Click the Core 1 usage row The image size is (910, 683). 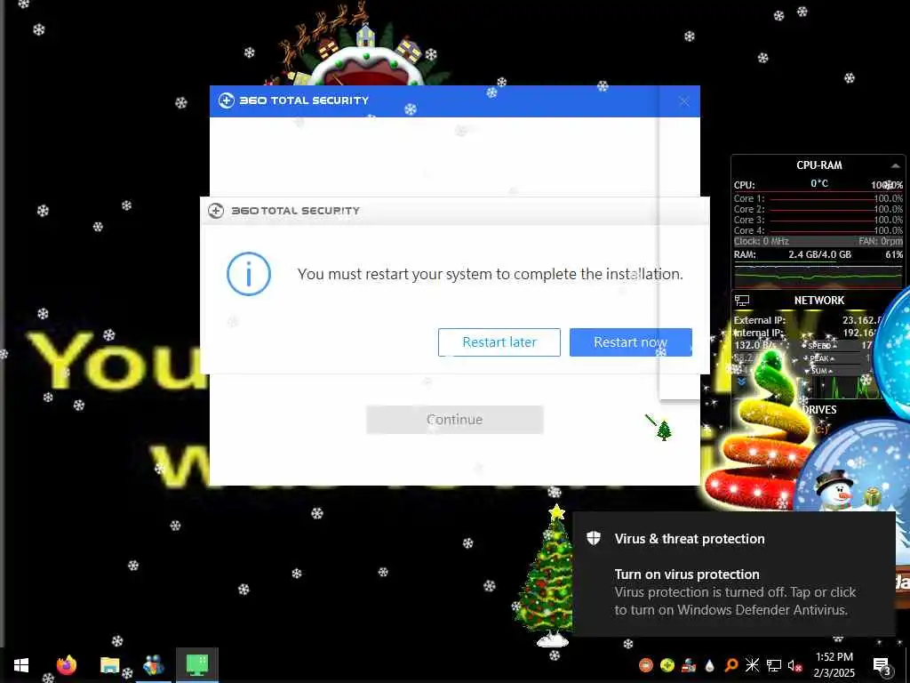coord(818,198)
